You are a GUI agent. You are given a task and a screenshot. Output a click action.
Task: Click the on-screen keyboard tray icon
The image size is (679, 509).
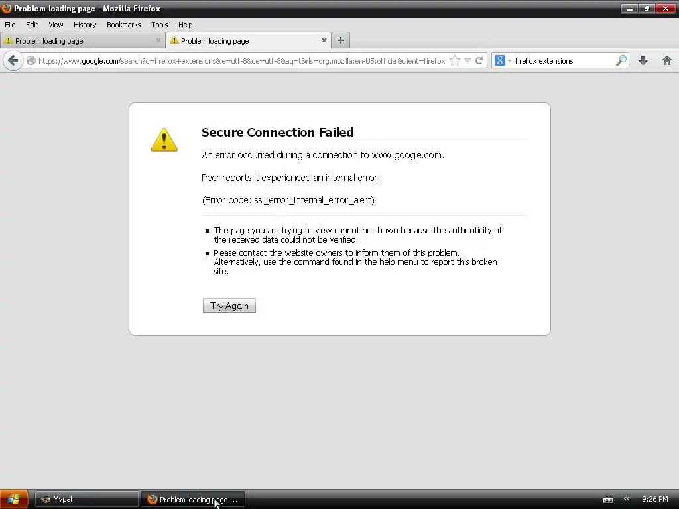608,500
